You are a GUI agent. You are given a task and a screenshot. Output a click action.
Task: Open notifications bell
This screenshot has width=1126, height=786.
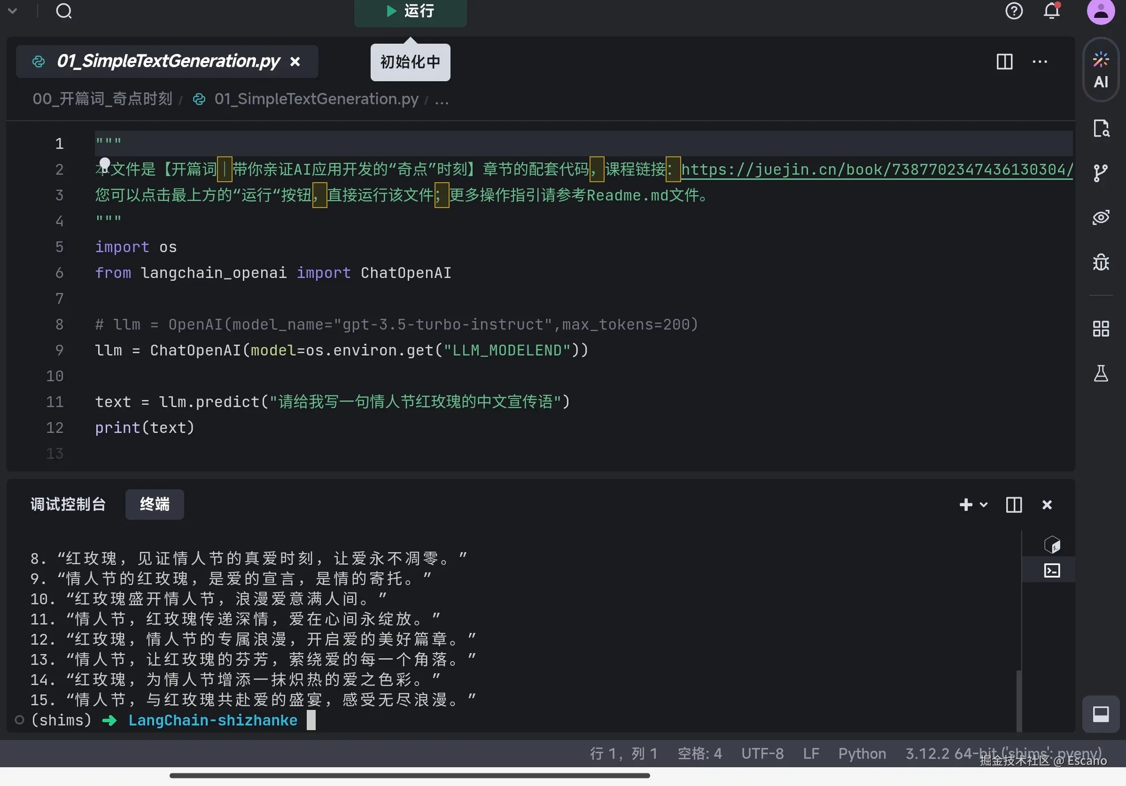(1052, 11)
